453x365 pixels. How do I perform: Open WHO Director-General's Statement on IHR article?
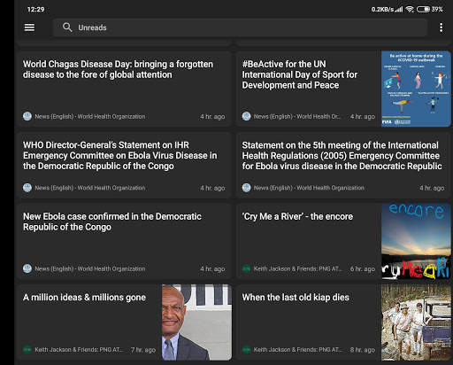[124, 166]
